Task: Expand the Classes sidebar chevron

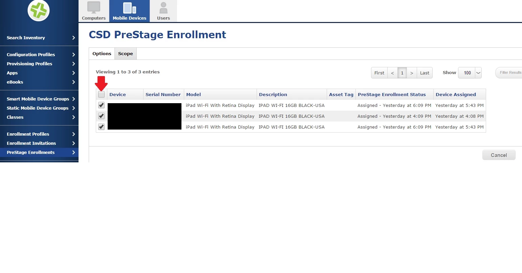Action: click(x=73, y=117)
